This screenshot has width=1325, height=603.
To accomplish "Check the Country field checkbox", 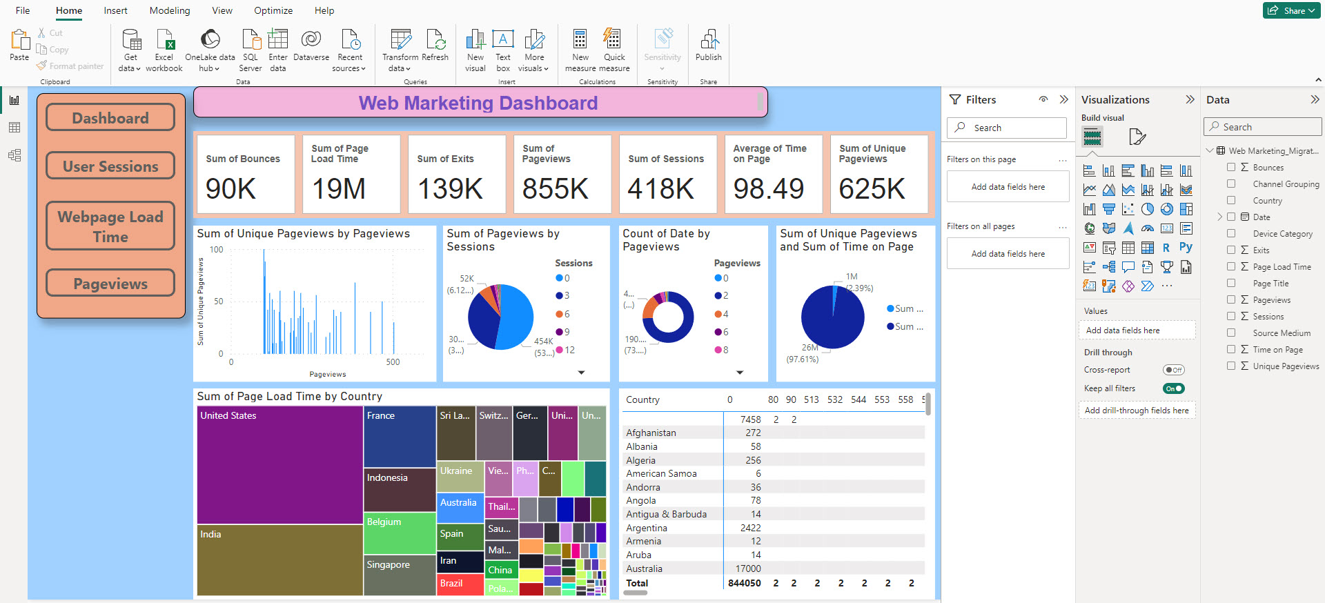I will tap(1231, 200).
